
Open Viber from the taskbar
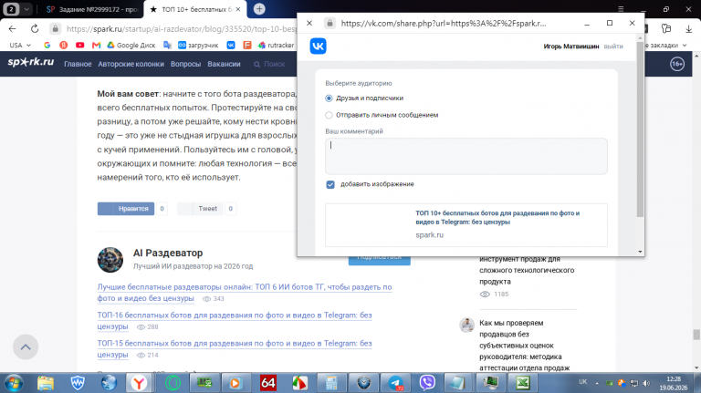pos(427,383)
